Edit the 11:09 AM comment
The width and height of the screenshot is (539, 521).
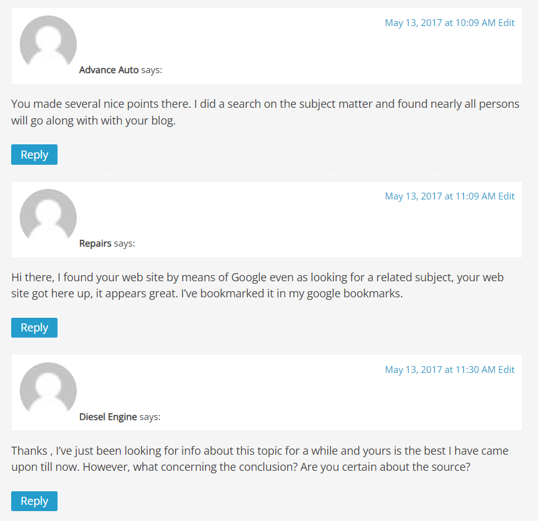pos(506,196)
